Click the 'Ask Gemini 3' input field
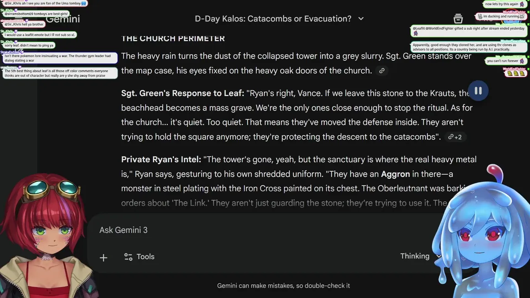The height and width of the screenshot is (298, 530). [x=248, y=230]
